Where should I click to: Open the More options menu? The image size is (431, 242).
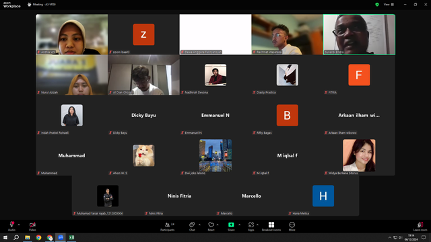(x=292, y=227)
